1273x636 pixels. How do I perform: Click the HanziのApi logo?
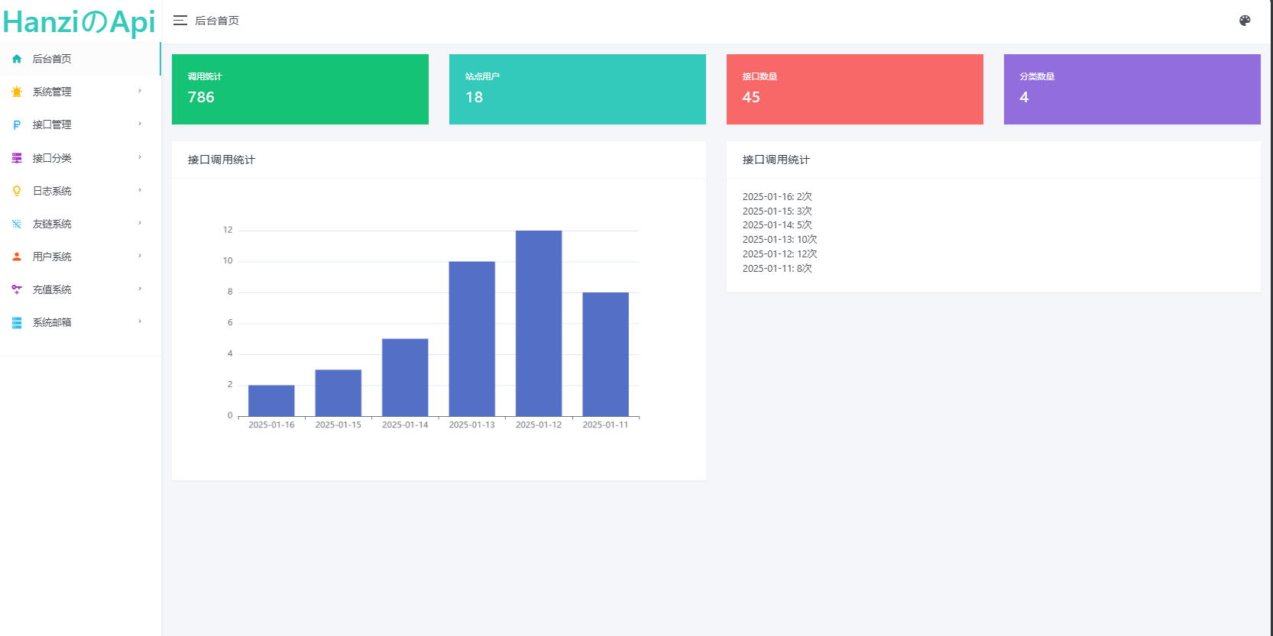click(79, 22)
